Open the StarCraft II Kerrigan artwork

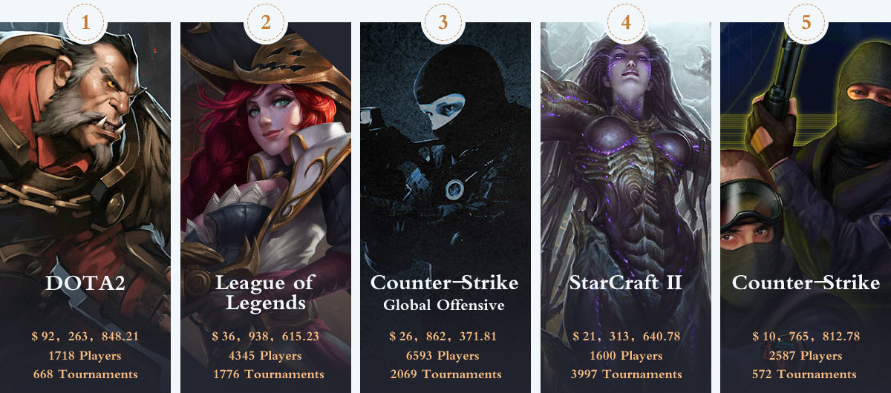pos(626,148)
